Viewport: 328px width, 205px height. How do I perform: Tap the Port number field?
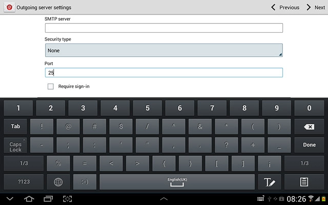[x=163, y=73]
